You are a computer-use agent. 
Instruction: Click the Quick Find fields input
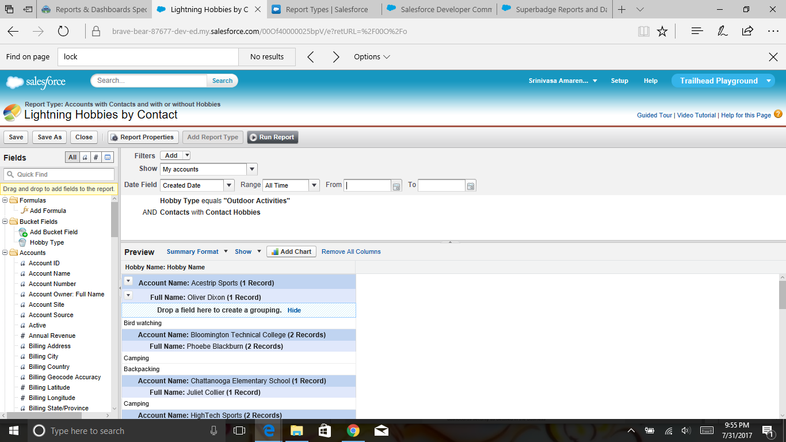pyautogui.click(x=59, y=174)
